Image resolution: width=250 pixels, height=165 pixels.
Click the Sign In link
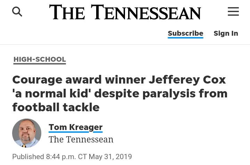pyautogui.click(x=226, y=33)
